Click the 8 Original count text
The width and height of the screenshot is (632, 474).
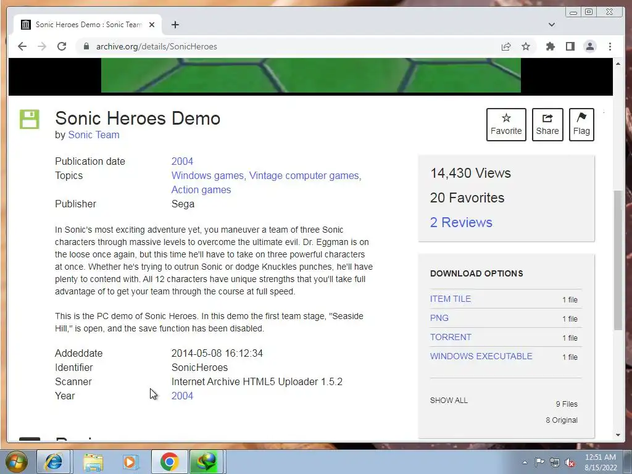tap(562, 420)
